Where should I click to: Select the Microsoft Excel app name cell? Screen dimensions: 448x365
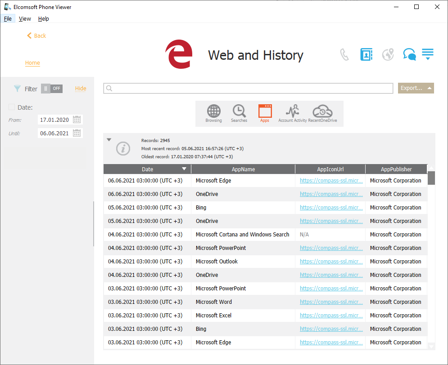(213, 316)
